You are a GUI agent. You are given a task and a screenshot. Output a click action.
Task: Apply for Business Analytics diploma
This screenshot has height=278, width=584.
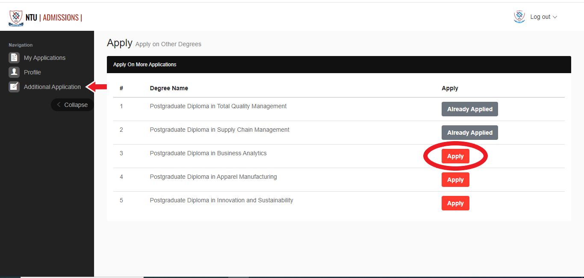click(455, 156)
